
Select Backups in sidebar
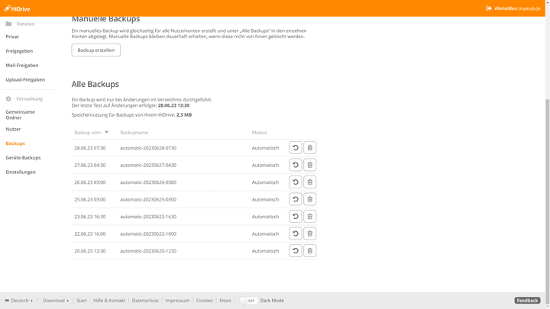pyautogui.click(x=15, y=143)
